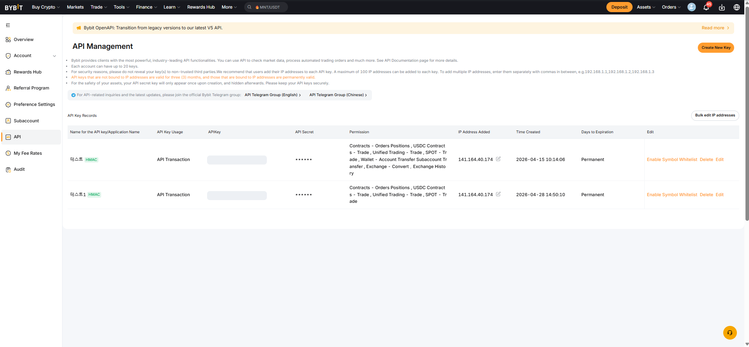Click the MNT/USDT search field
Screen dimensions: 749x347
[x=266, y=7]
